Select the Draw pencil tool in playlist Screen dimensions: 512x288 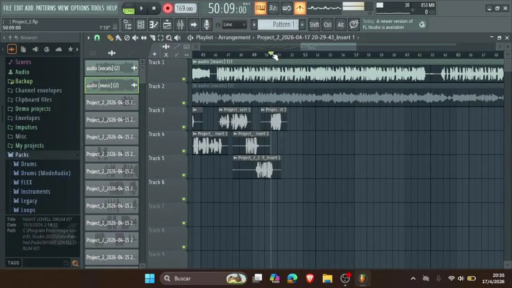coord(110,38)
